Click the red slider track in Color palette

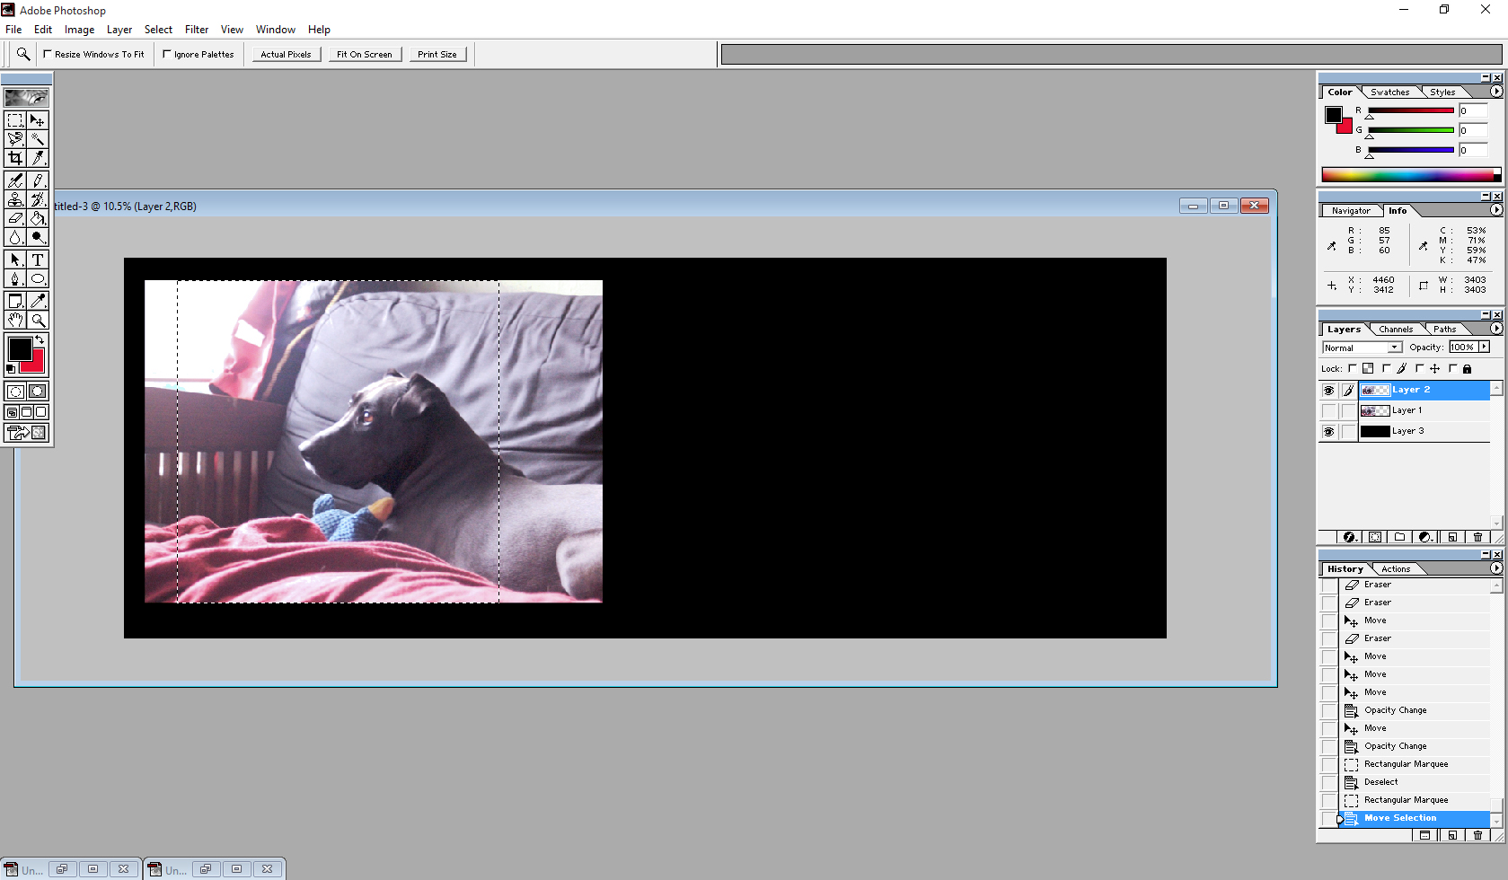click(x=1411, y=110)
